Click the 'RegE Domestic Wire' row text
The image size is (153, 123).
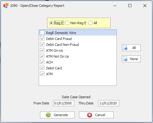[61, 33]
